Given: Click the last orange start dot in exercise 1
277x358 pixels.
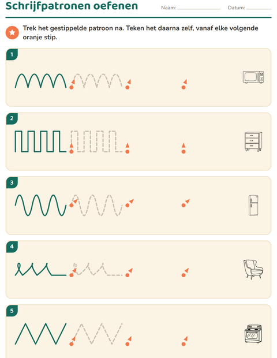Looking at the screenshot, I should click(184, 87).
